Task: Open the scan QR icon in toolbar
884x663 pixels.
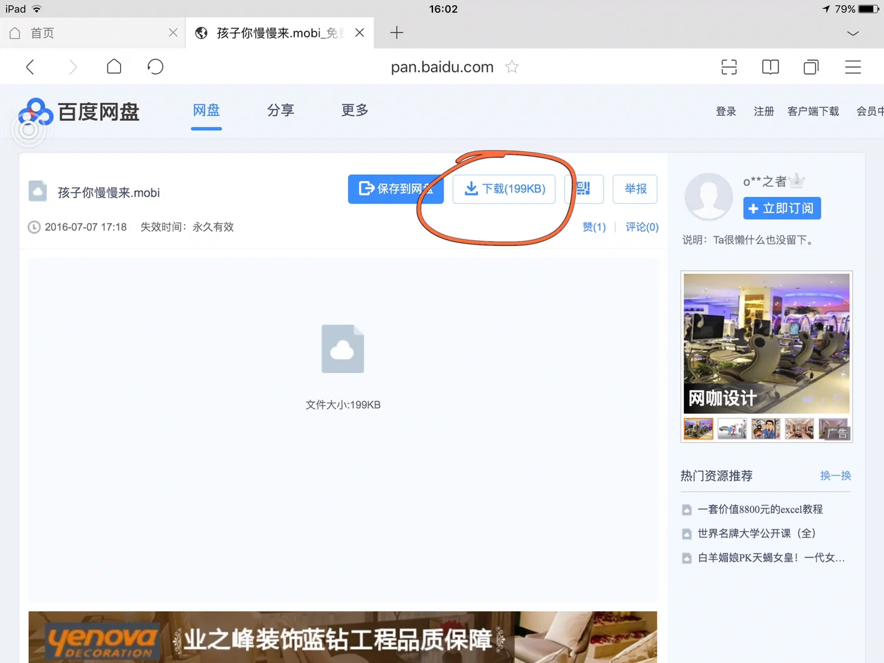Action: pos(729,67)
